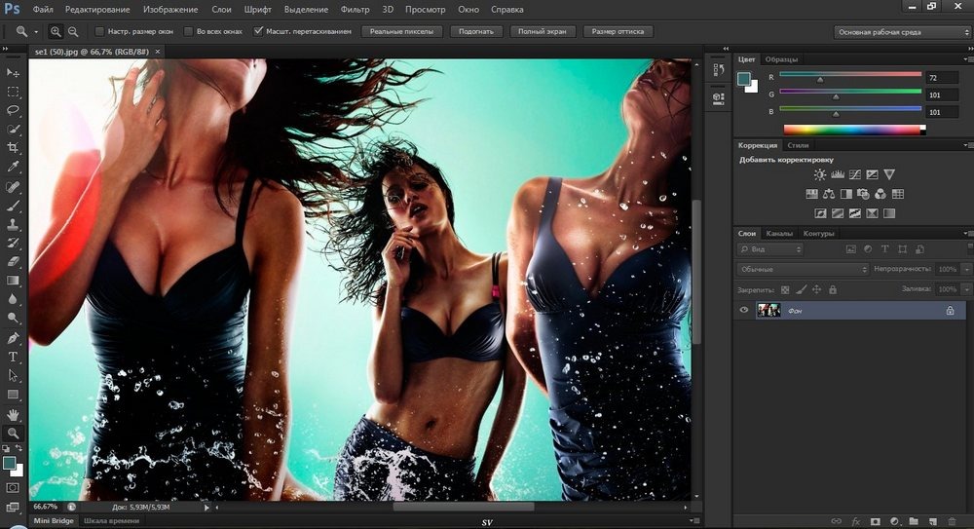Enable 'Настр. размер окон' checkbox
The height and width of the screenshot is (529, 974).
(99, 31)
